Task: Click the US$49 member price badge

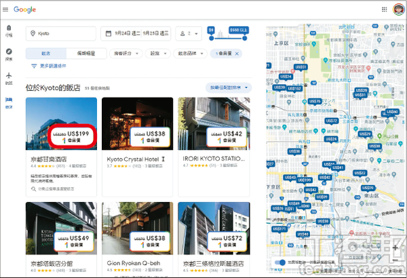Action: tap(74, 241)
